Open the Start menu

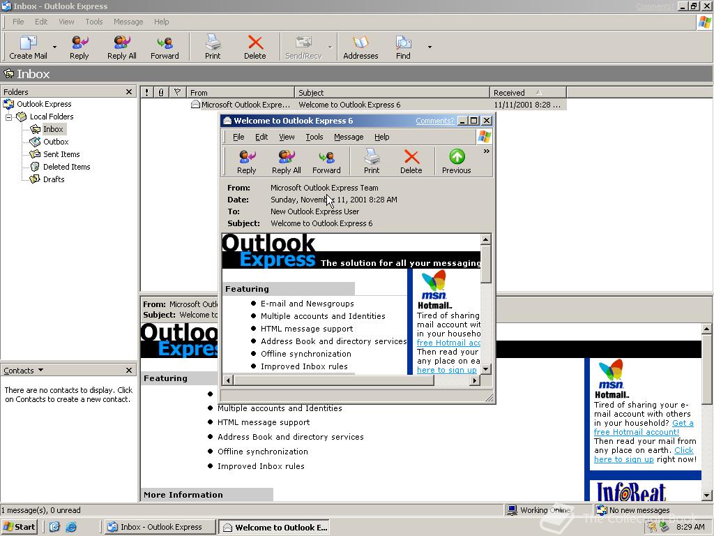click(x=19, y=527)
